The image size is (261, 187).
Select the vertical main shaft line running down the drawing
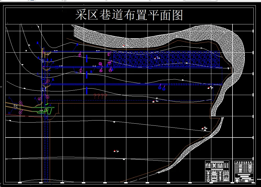tap(46, 144)
